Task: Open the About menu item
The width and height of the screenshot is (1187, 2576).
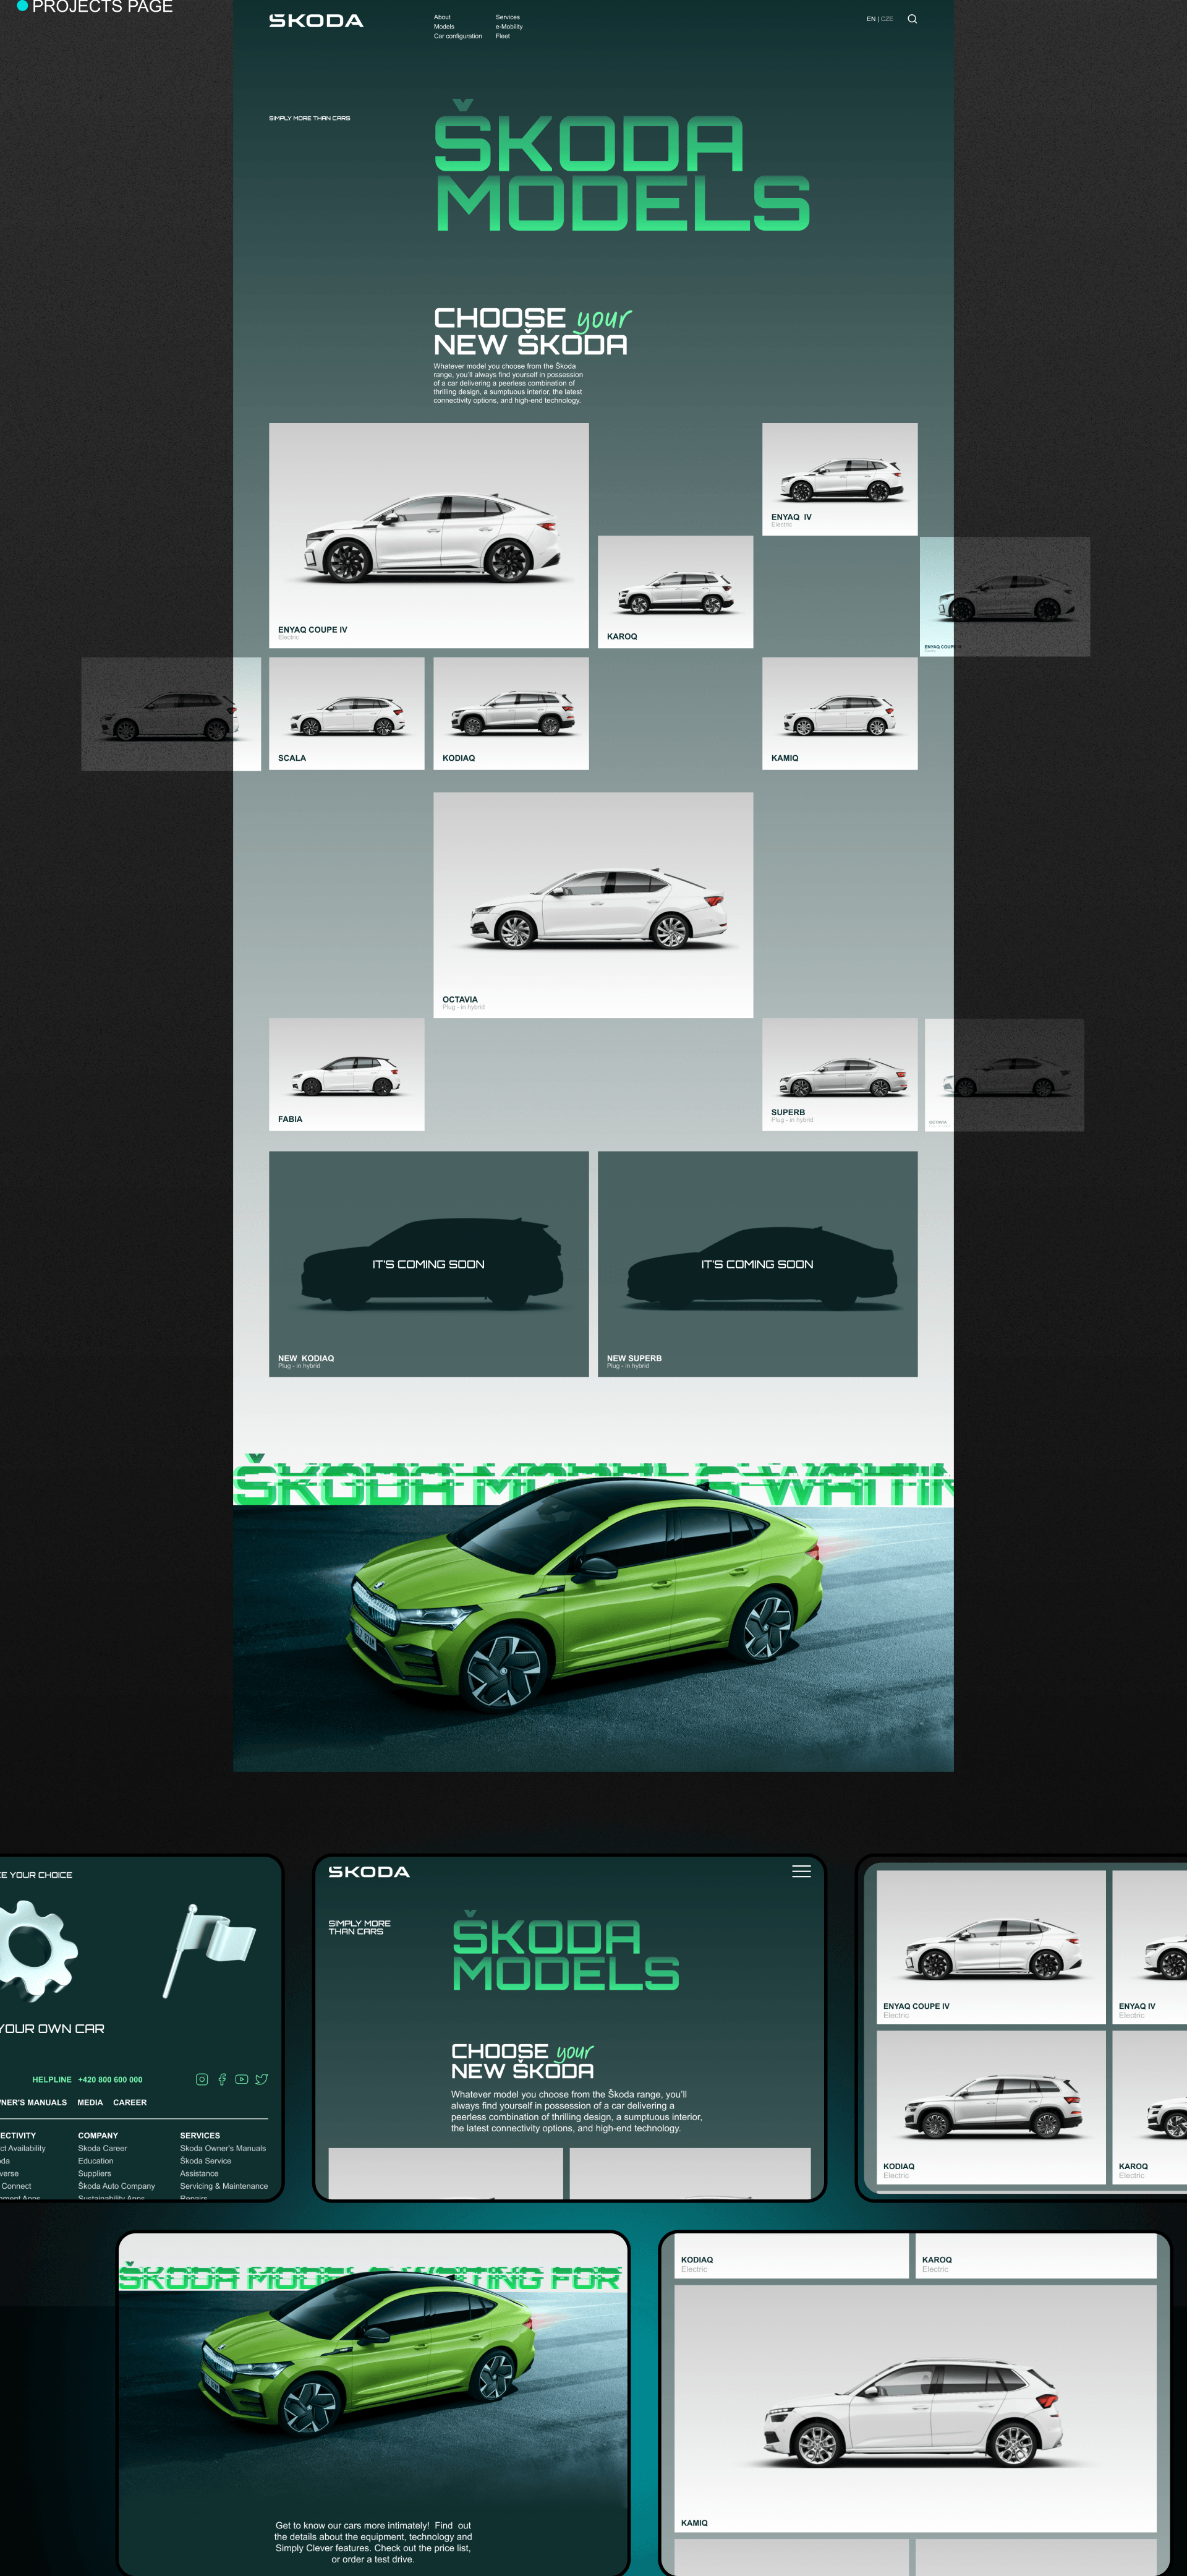Action: pyautogui.click(x=442, y=17)
